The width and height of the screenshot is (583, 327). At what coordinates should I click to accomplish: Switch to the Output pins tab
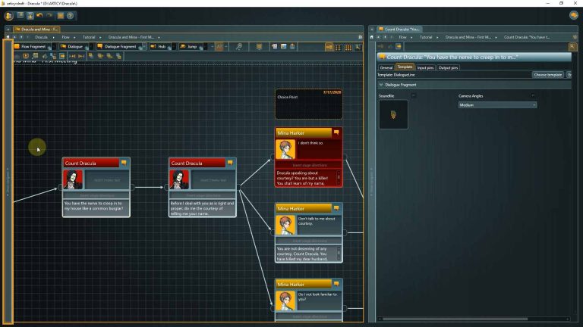click(x=448, y=67)
